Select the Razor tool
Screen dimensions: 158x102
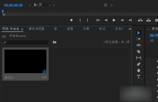tap(139, 52)
